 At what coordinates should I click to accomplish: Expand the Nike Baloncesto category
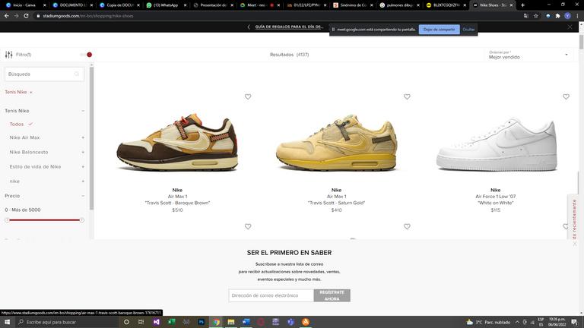tap(83, 152)
